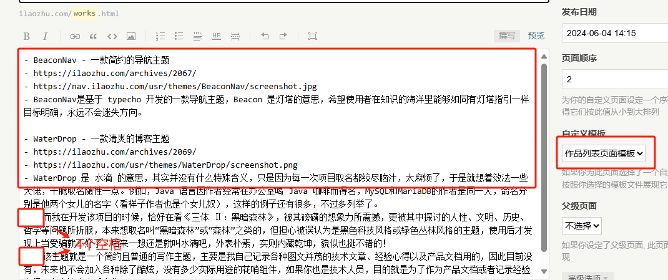Click line '- BeaconNav - 一款简约的导航主题'

pyautogui.click(x=97, y=60)
